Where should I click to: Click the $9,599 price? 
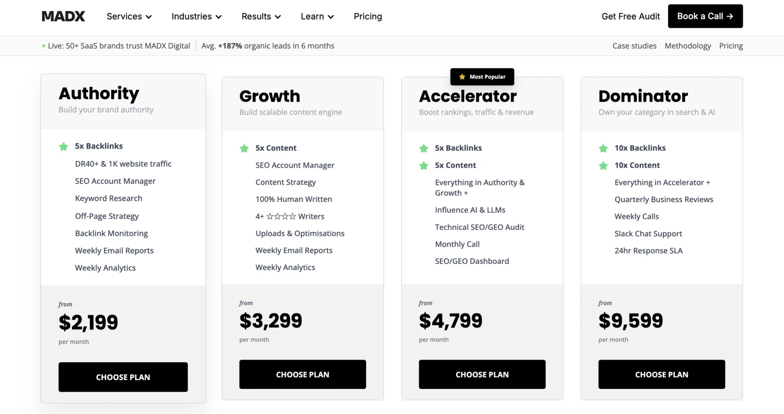pos(630,320)
